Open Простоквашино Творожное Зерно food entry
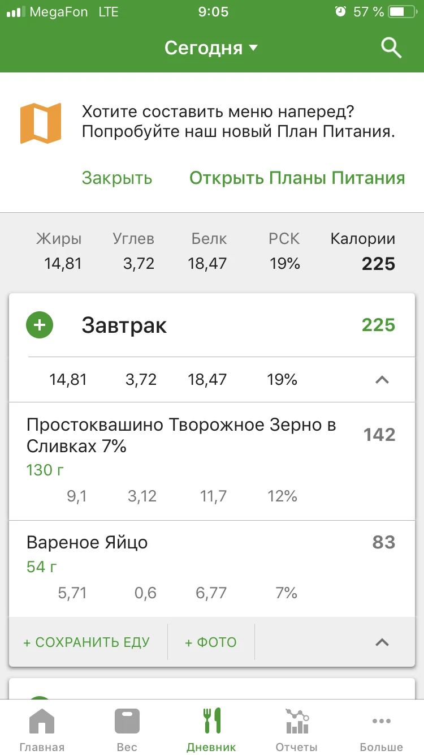The height and width of the screenshot is (755, 424). (181, 436)
